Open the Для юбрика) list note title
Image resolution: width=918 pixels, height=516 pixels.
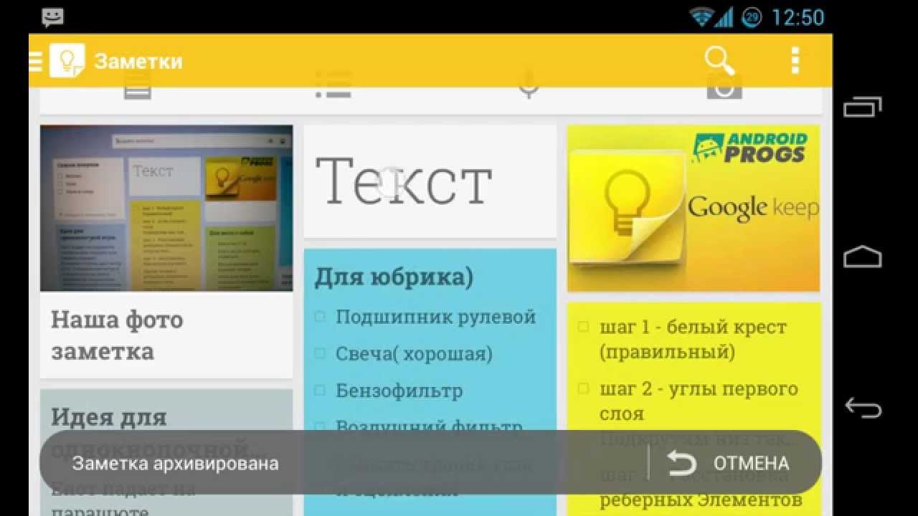point(394,277)
